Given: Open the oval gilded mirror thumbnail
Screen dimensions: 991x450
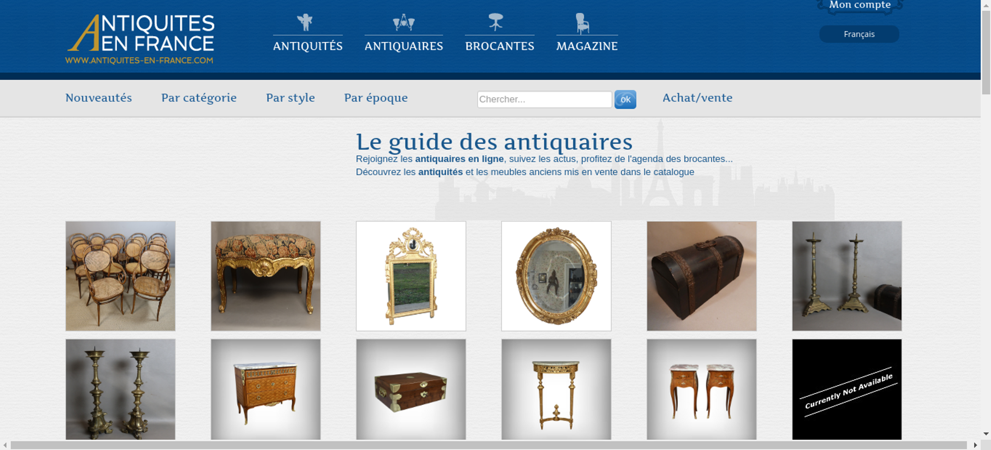Looking at the screenshot, I should pyautogui.click(x=556, y=276).
